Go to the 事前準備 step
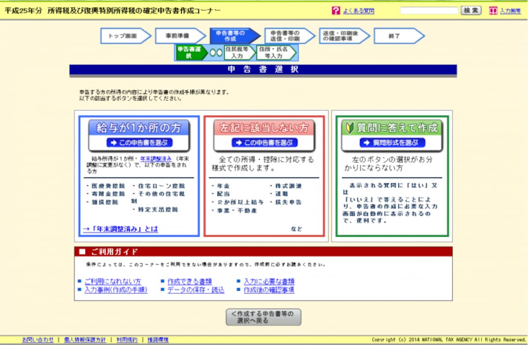The image size is (528, 345). [x=180, y=36]
